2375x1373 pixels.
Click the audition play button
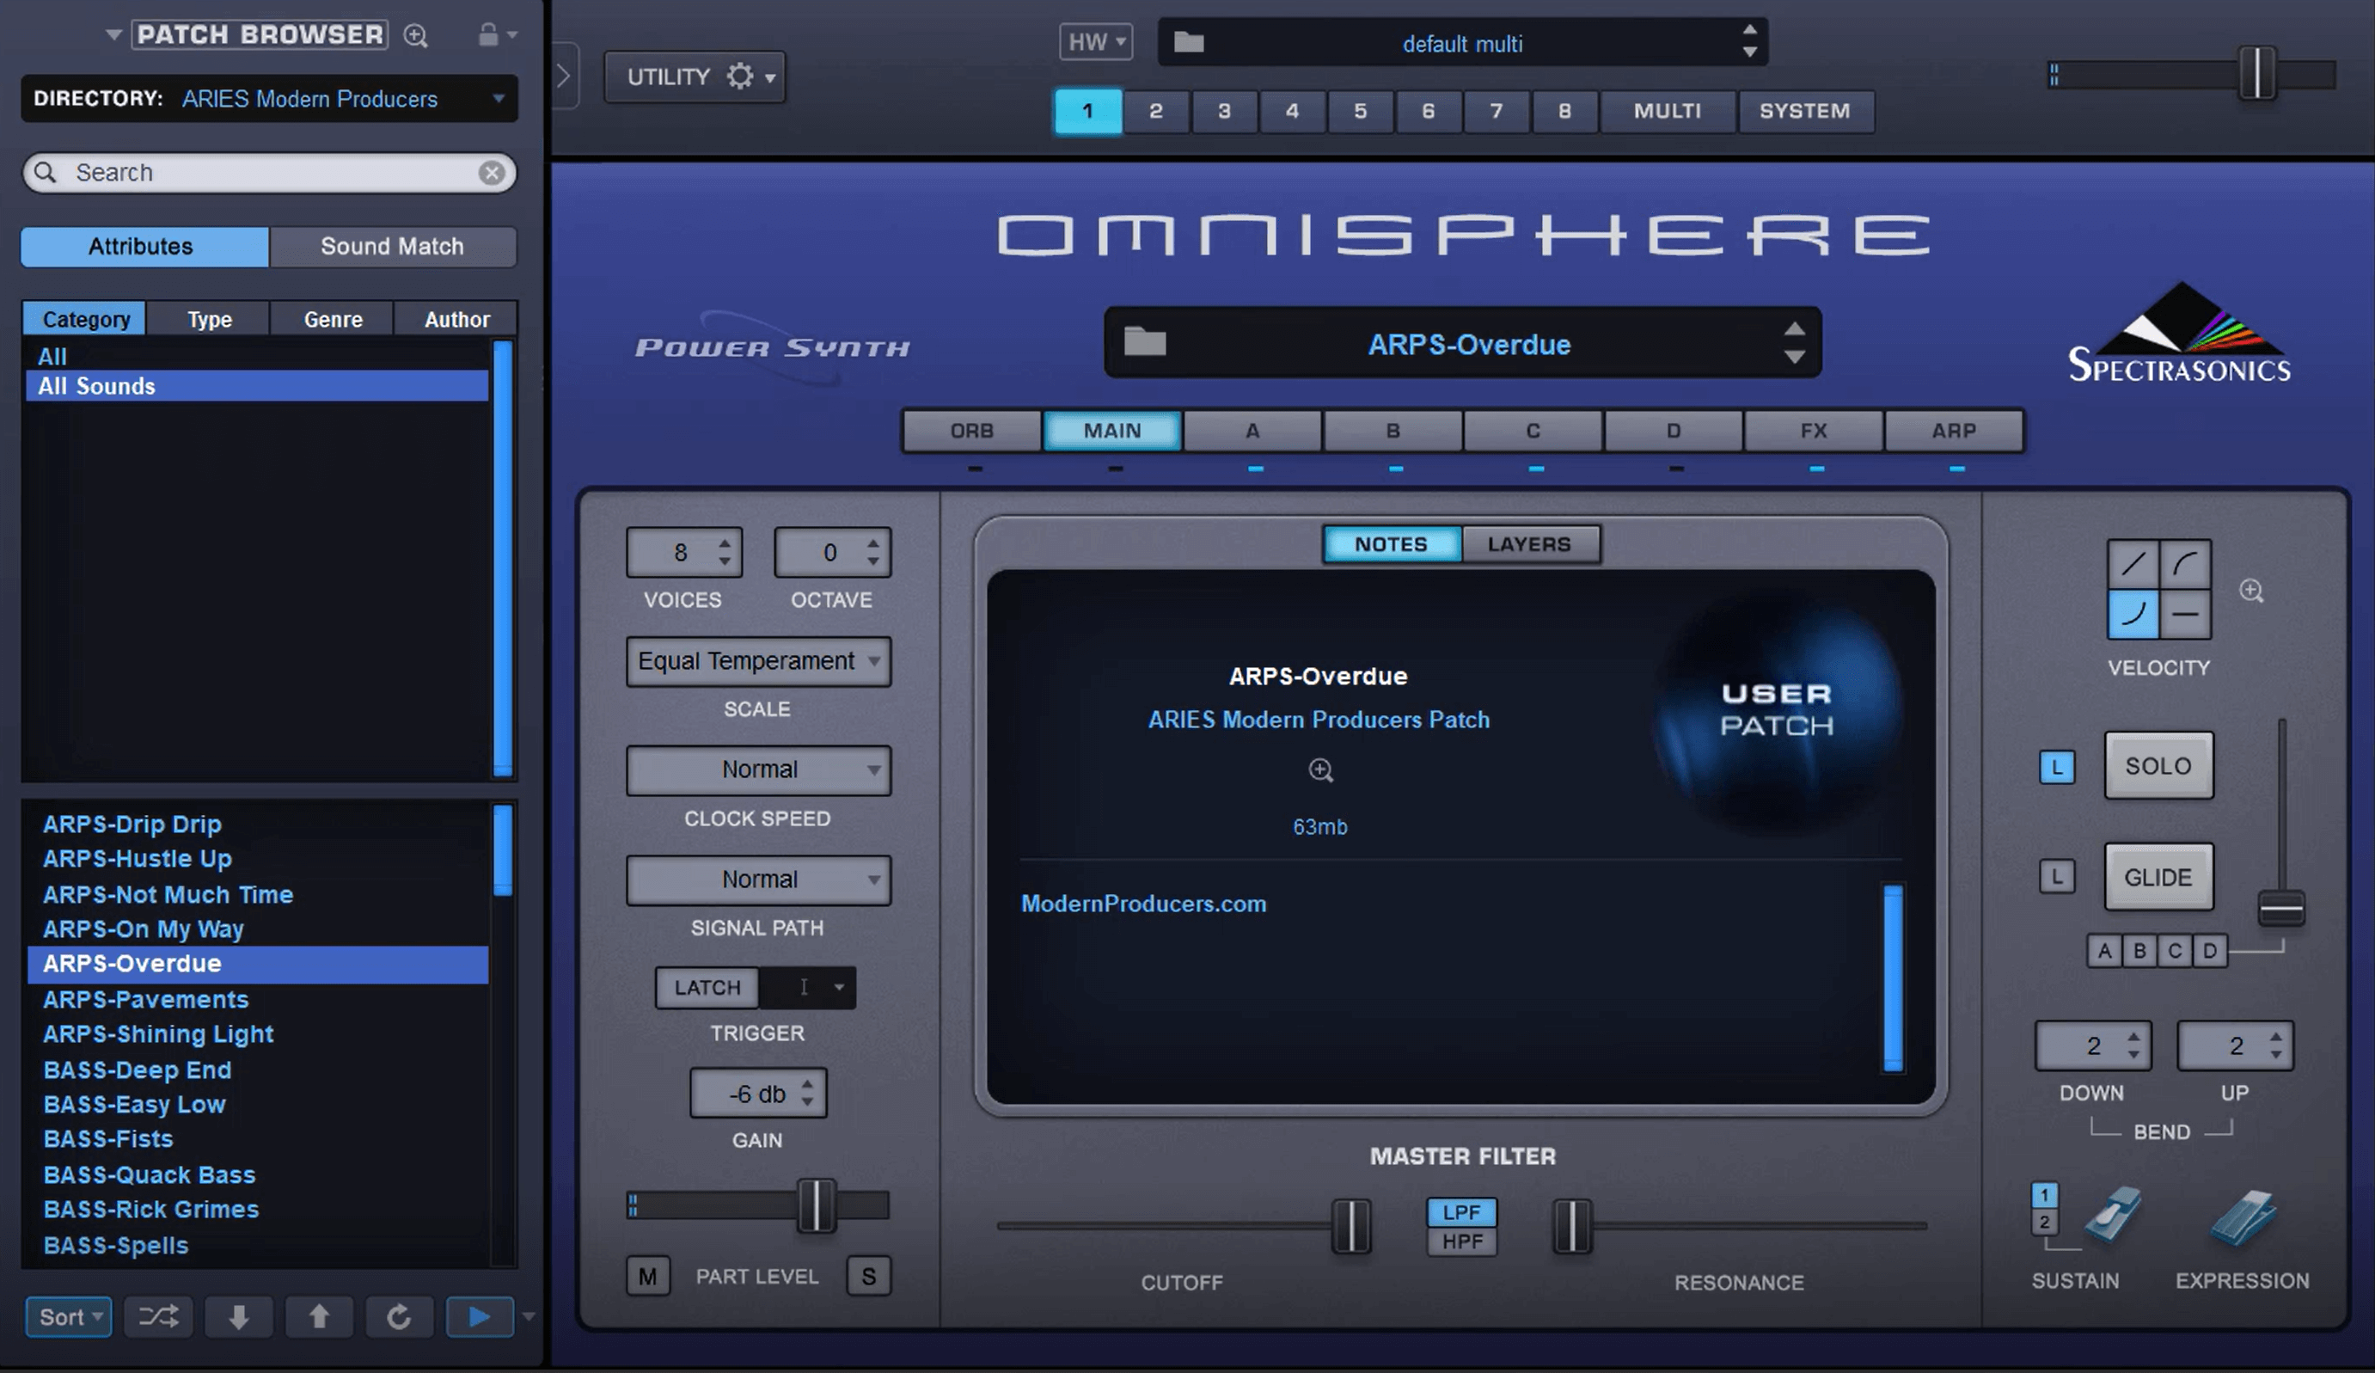click(x=479, y=1316)
